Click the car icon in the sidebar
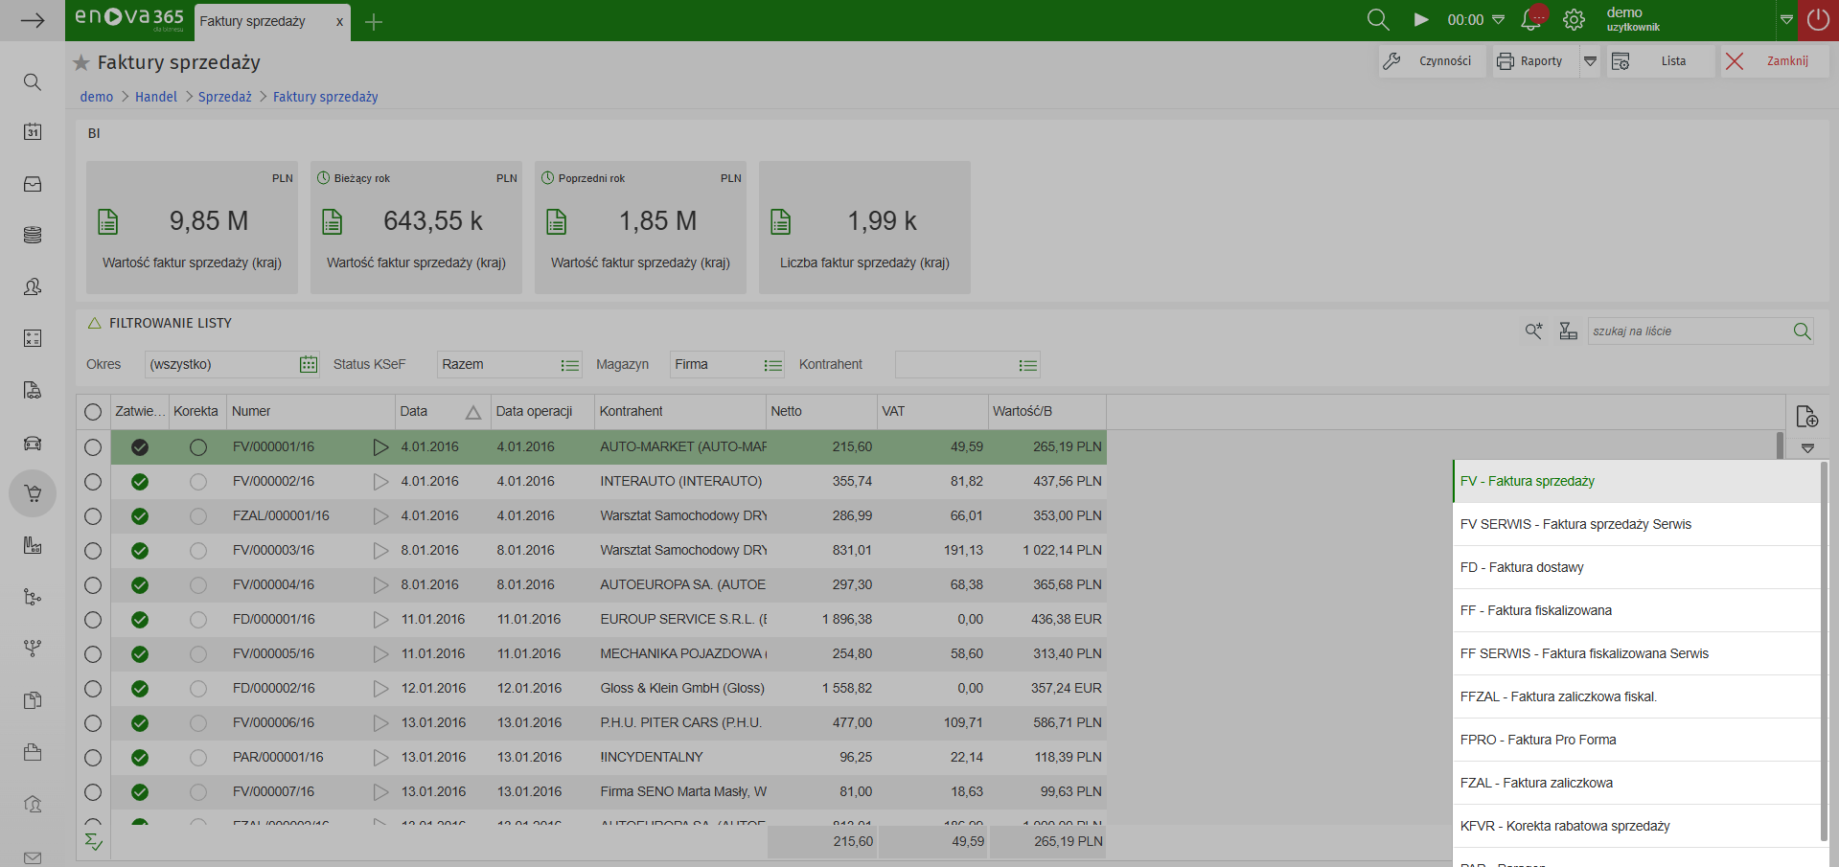The width and height of the screenshot is (1839, 867). point(33,443)
